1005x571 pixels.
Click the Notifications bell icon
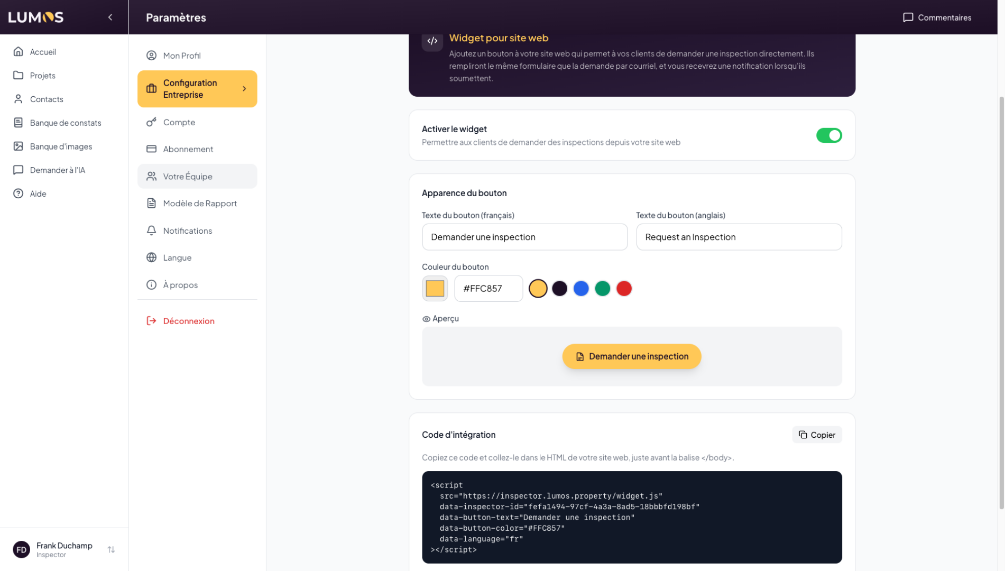click(x=151, y=231)
